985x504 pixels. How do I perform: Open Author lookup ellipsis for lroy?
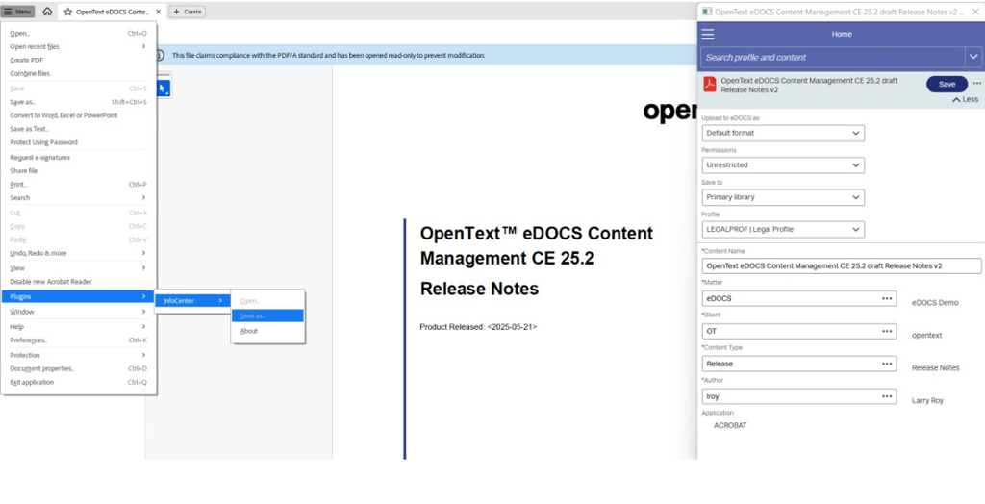[887, 396]
